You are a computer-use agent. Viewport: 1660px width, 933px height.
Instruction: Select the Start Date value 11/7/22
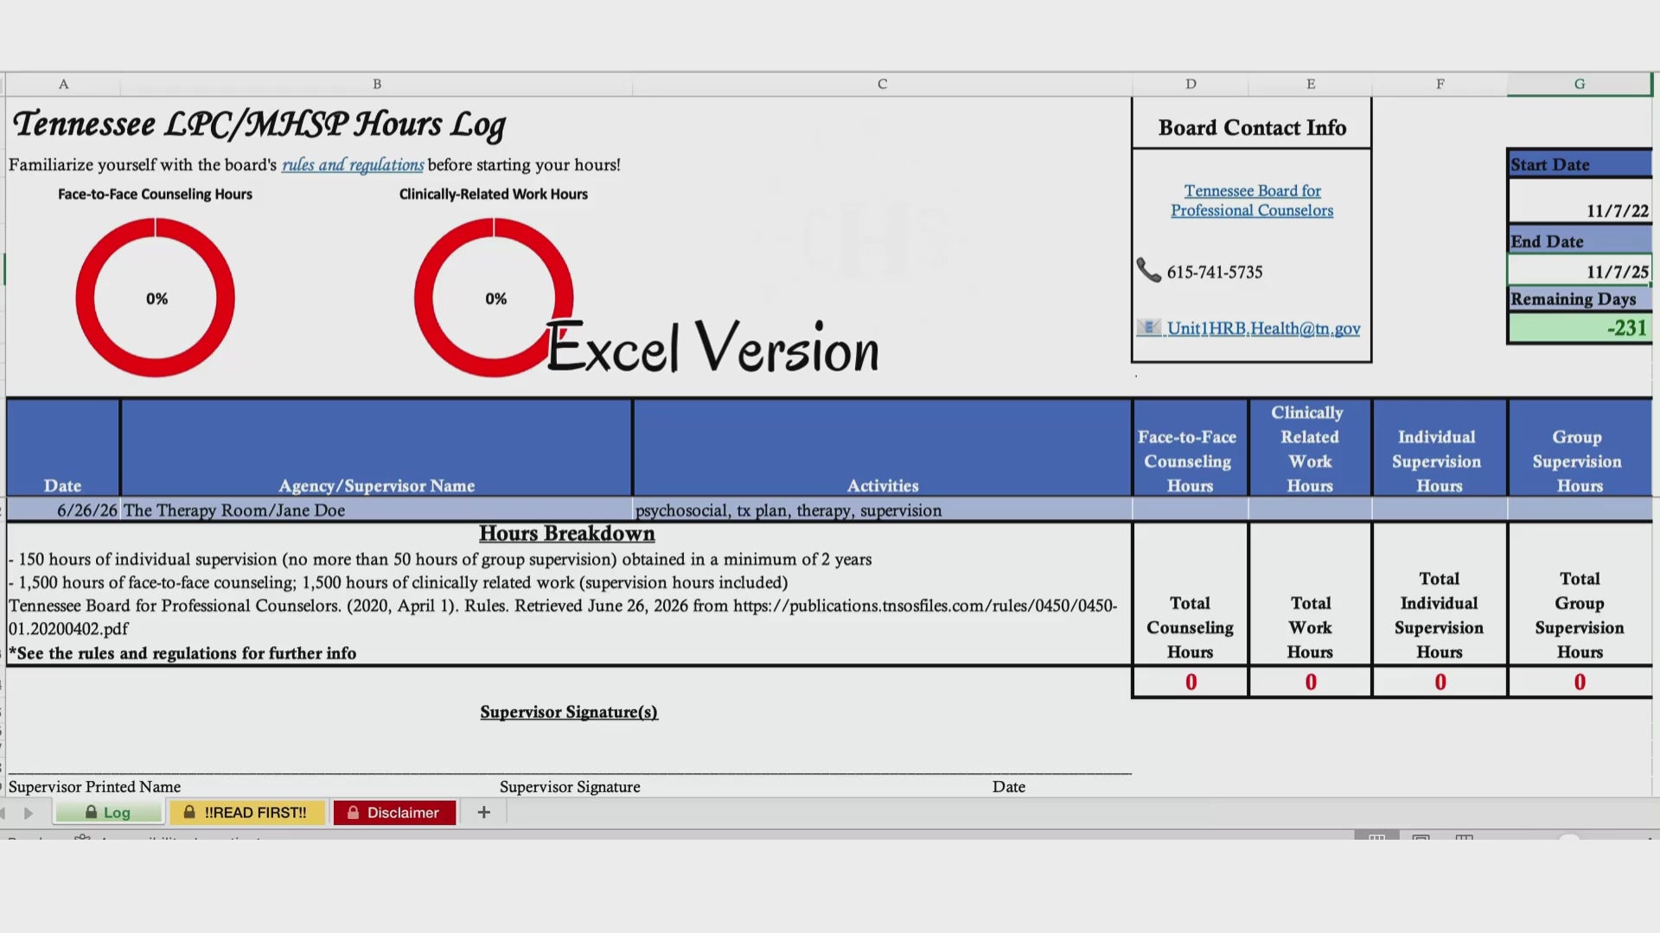(x=1580, y=201)
